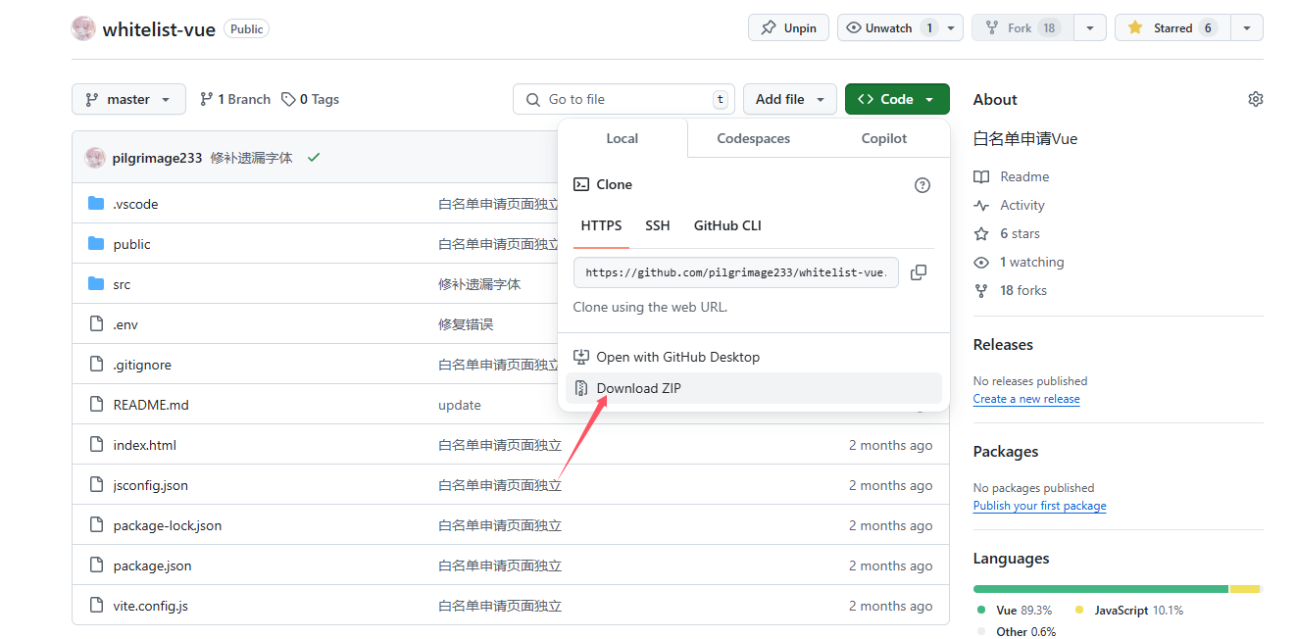This screenshot has width=1296, height=639.
Task: Click the green dot beside Vue 89.3%
Action: click(x=981, y=610)
